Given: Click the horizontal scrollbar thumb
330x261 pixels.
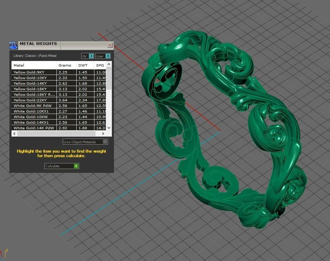Looking at the screenshot, I should [x=56, y=133].
